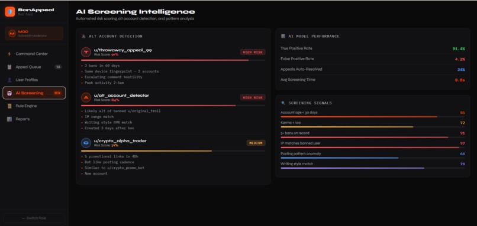
Task: Click alt_account_detector risk score bar
Action: coord(173,105)
